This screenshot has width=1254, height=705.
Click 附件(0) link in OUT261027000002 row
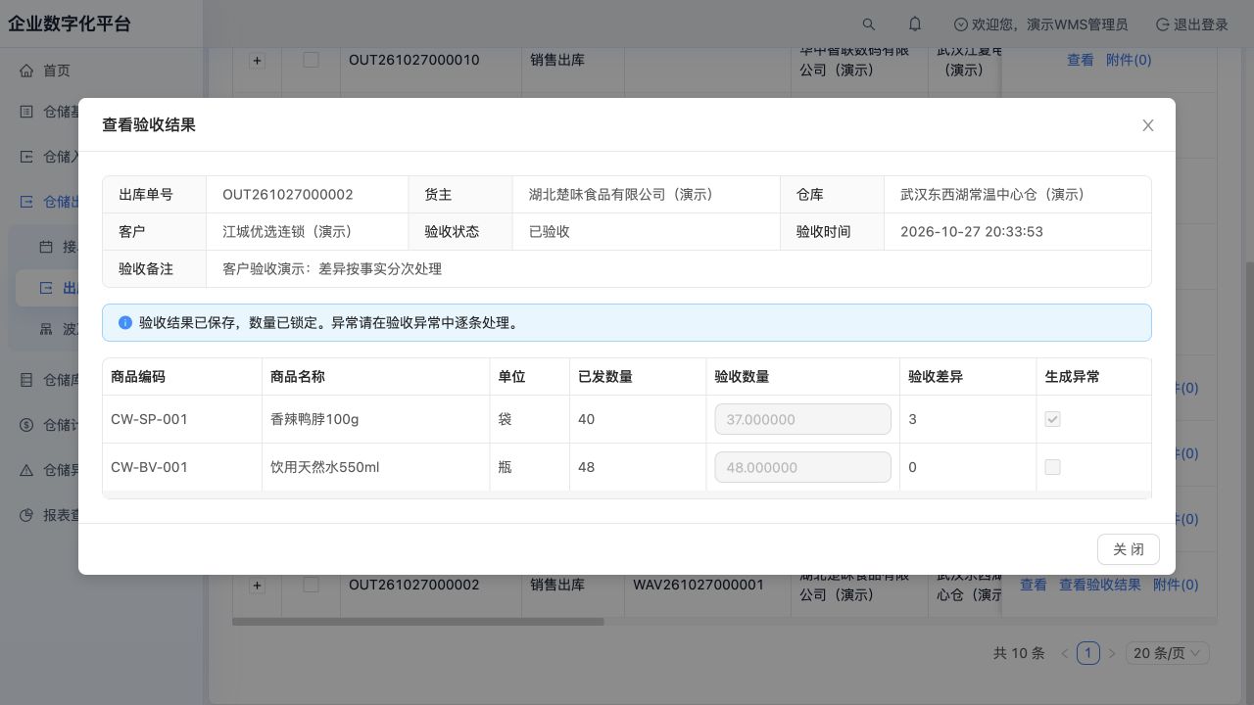pyautogui.click(x=1176, y=585)
